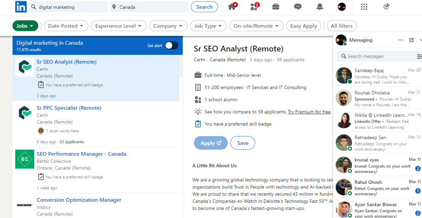Open the Messaging more options ellipsis
Screen dimensions: 422x218
(401, 40)
